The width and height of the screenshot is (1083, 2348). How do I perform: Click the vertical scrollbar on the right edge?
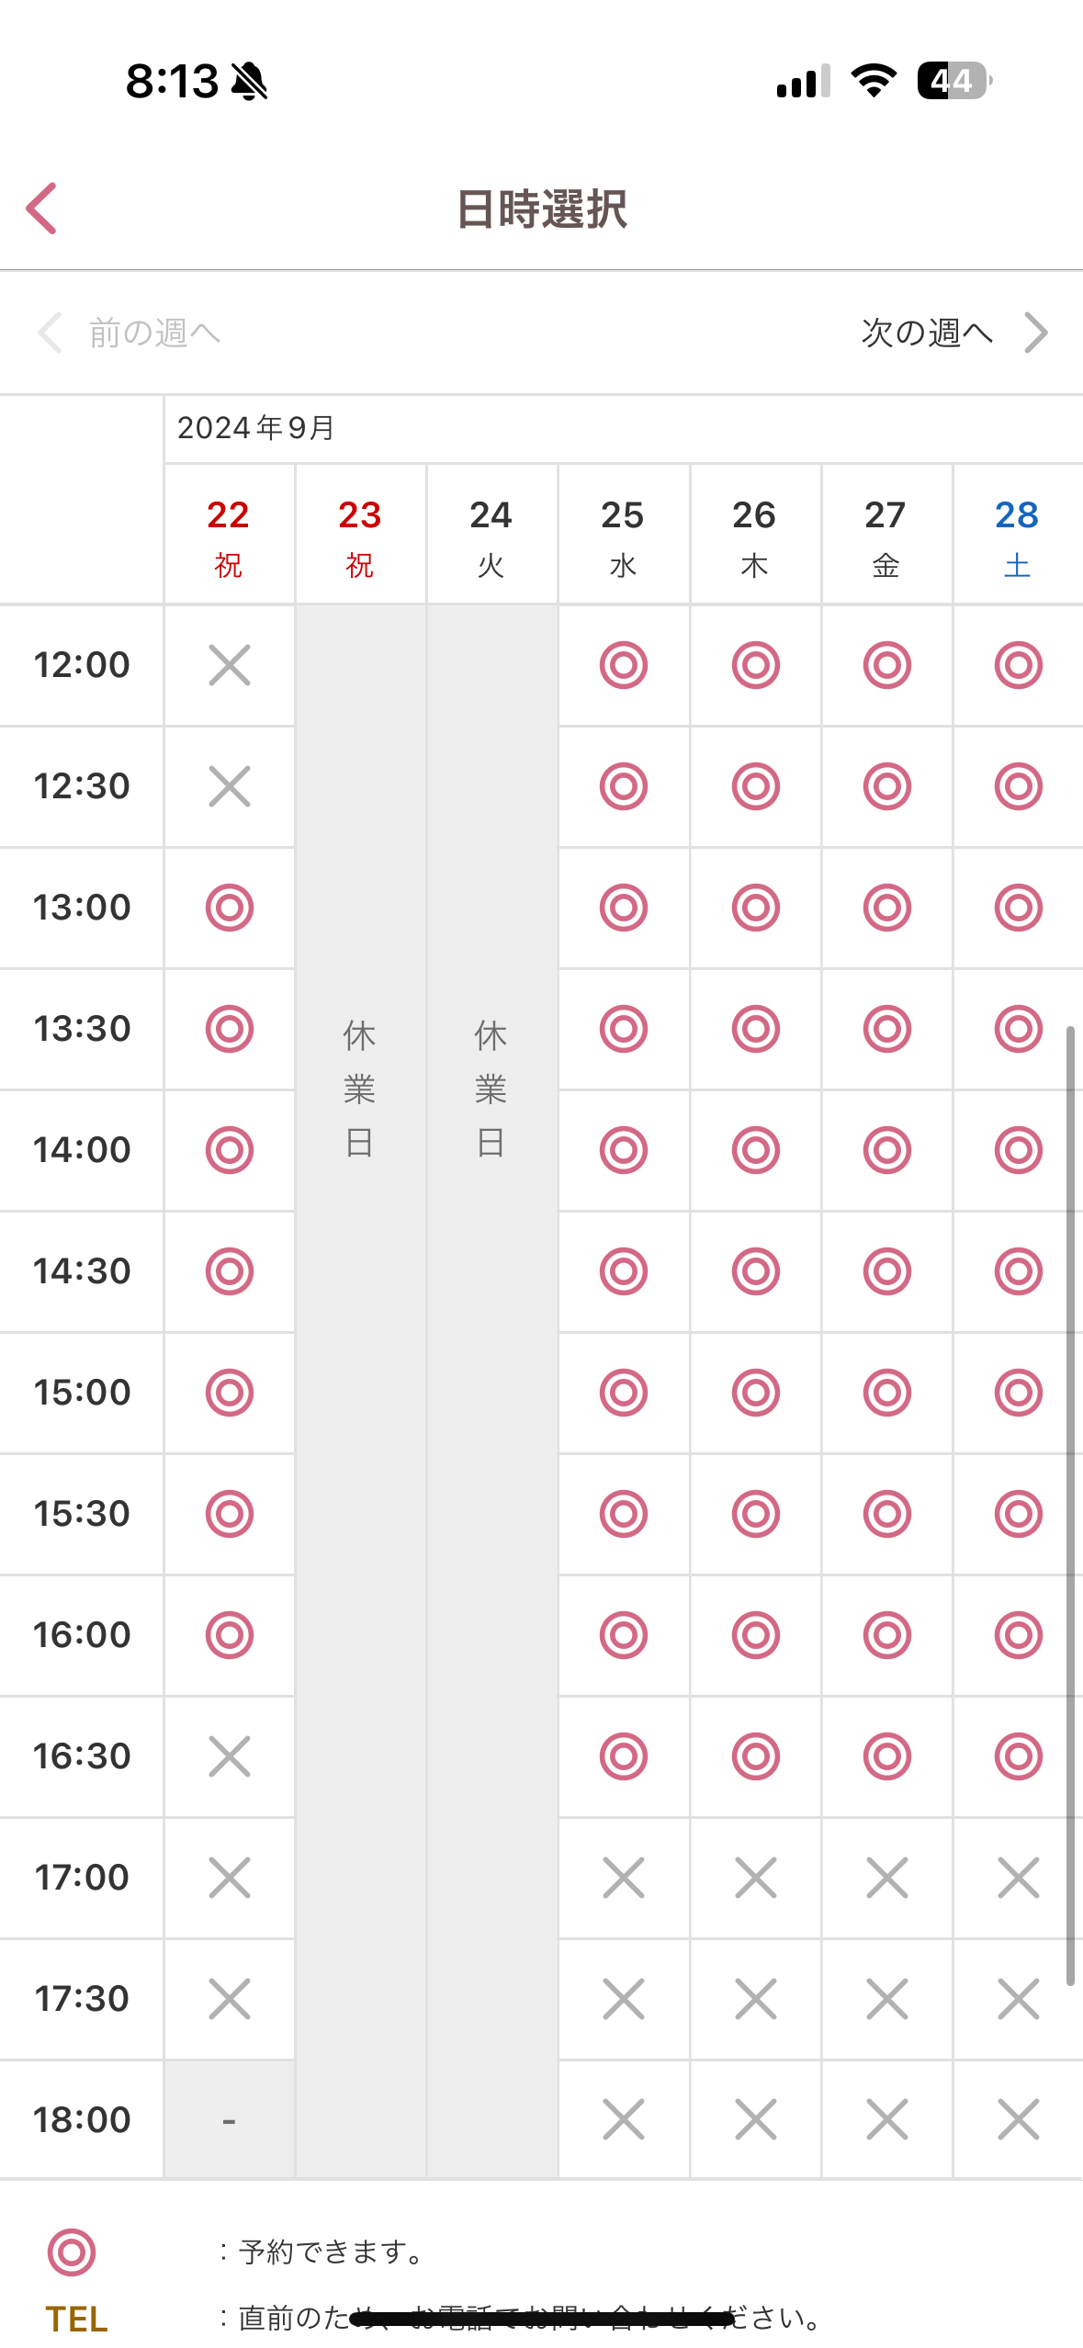1070,1507
